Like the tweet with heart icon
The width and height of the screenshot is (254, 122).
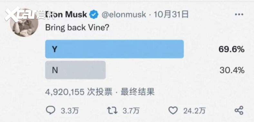[x=173, y=110]
